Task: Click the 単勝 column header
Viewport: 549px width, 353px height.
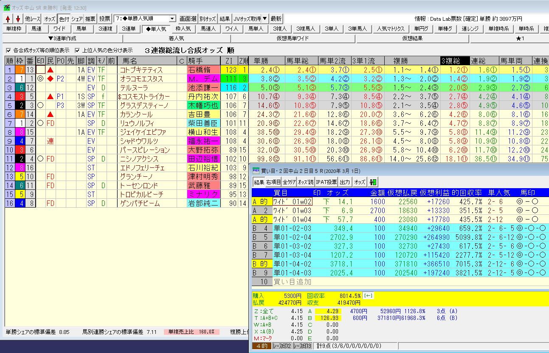Action: pos(267,61)
